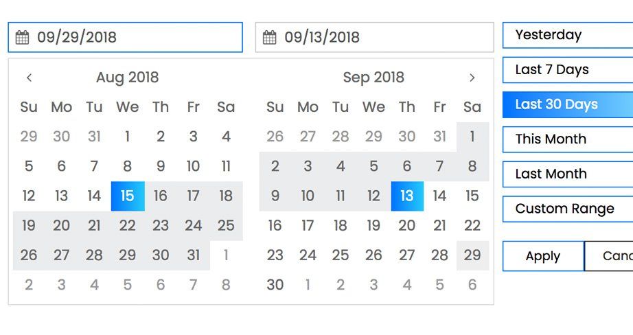Choose the Last 7 Days preset
633x335 pixels.
pyautogui.click(x=568, y=70)
